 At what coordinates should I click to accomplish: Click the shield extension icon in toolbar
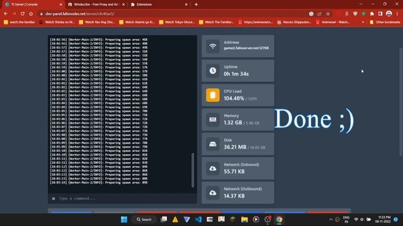click(x=355, y=14)
